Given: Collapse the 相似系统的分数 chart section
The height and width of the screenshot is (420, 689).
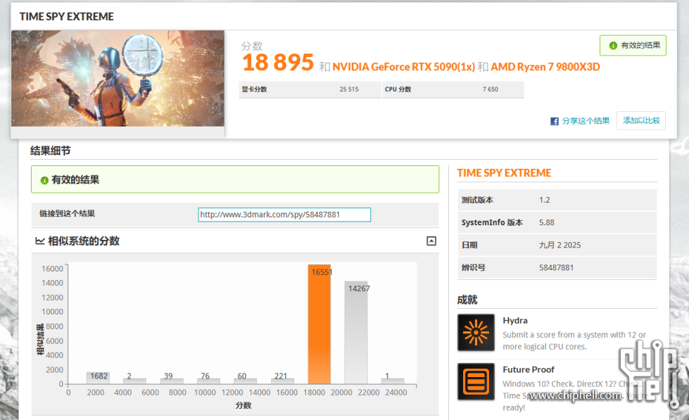Looking at the screenshot, I should 431,241.
